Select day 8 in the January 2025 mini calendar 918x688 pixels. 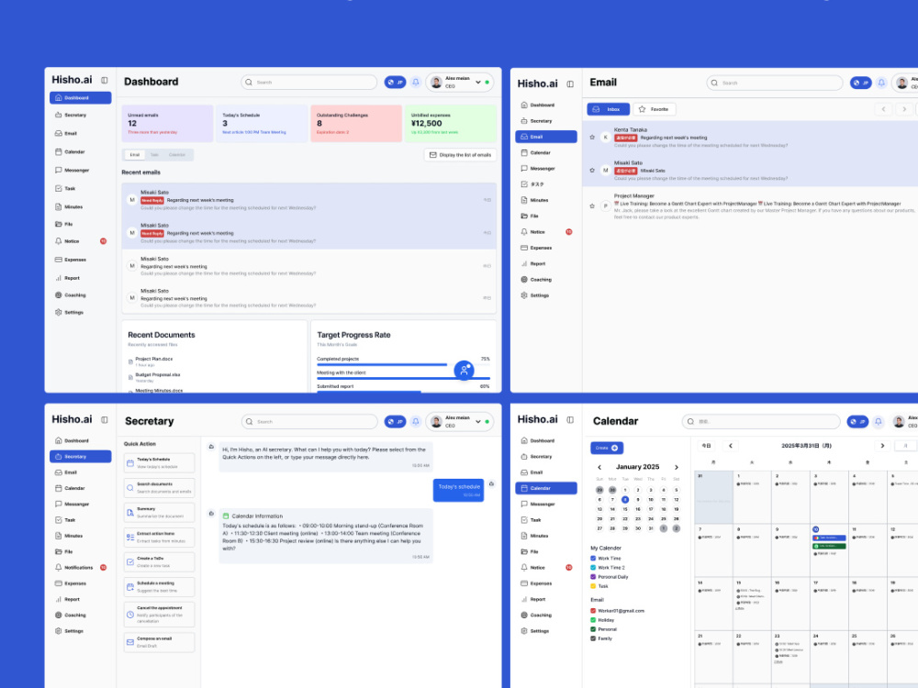click(x=624, y=500)
